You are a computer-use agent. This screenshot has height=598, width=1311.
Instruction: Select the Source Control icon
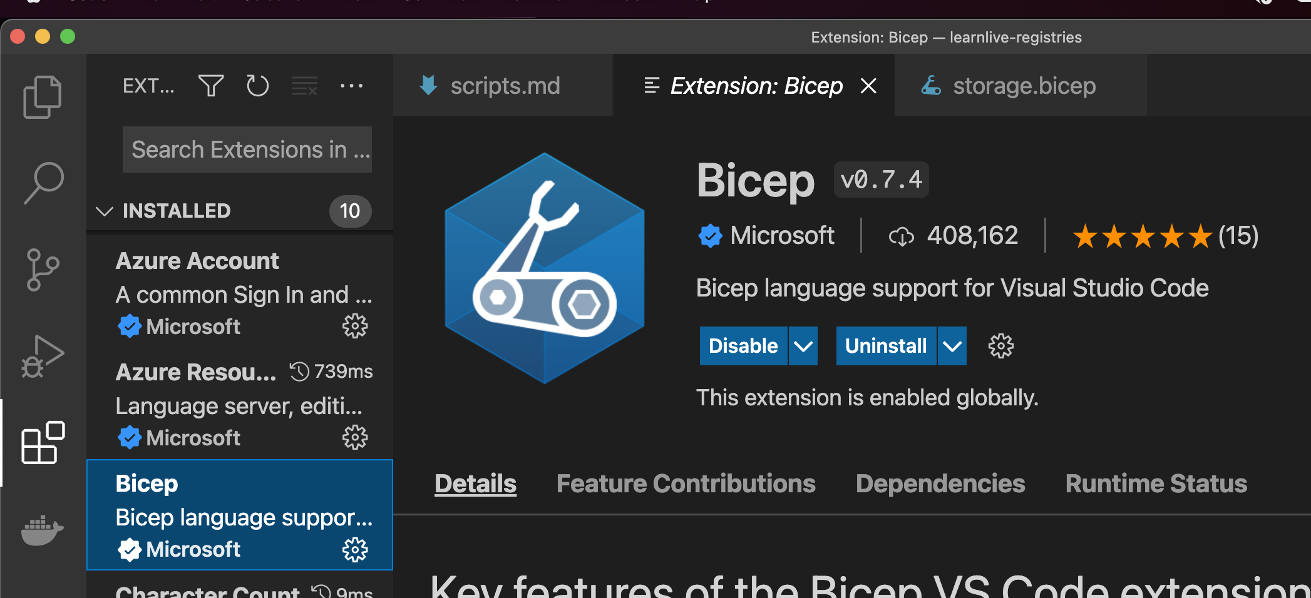(43, 269)
